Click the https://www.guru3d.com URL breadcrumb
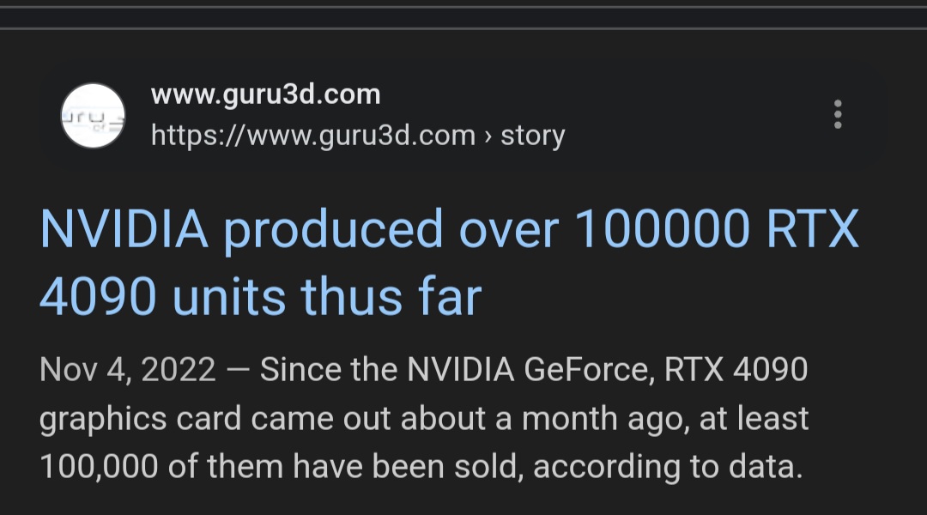927x515 pixels. (312, 135)
